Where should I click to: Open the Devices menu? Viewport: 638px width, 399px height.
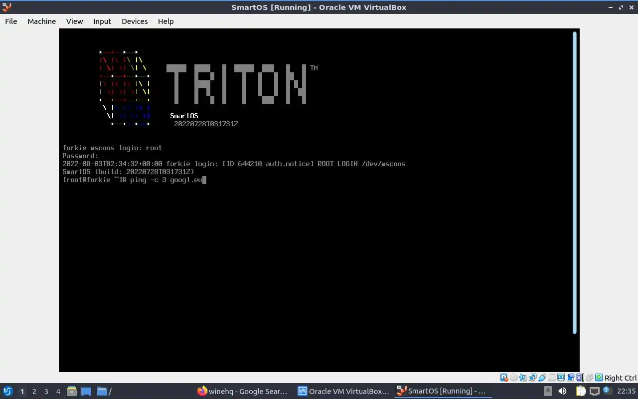[135, 21]
